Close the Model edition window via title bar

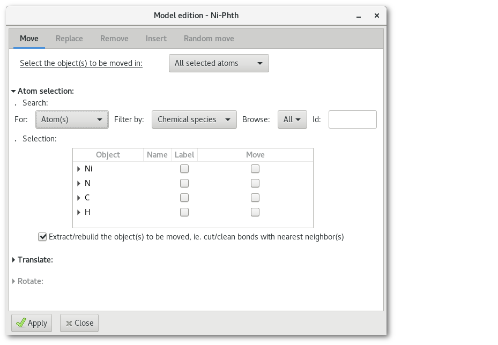(377, 15)
